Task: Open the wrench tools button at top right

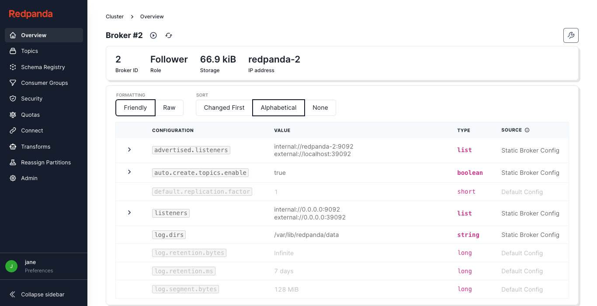Action: point(571,35)
